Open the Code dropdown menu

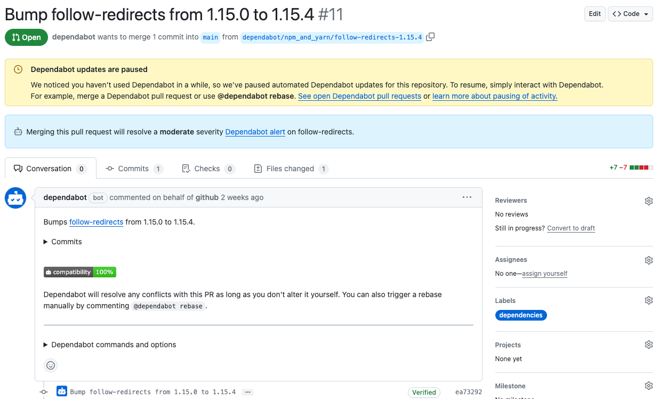coord(630,14)
